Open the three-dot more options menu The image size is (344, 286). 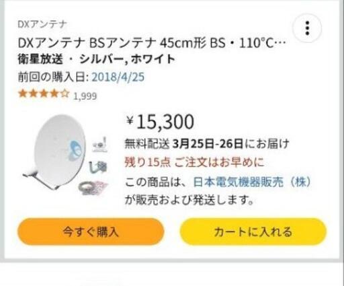tap(307, 28)
